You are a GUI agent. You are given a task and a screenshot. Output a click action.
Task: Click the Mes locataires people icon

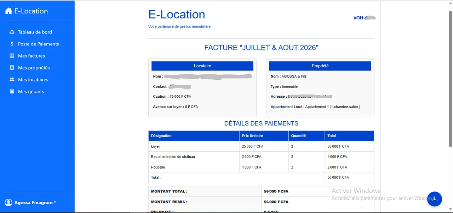(12, 80)
